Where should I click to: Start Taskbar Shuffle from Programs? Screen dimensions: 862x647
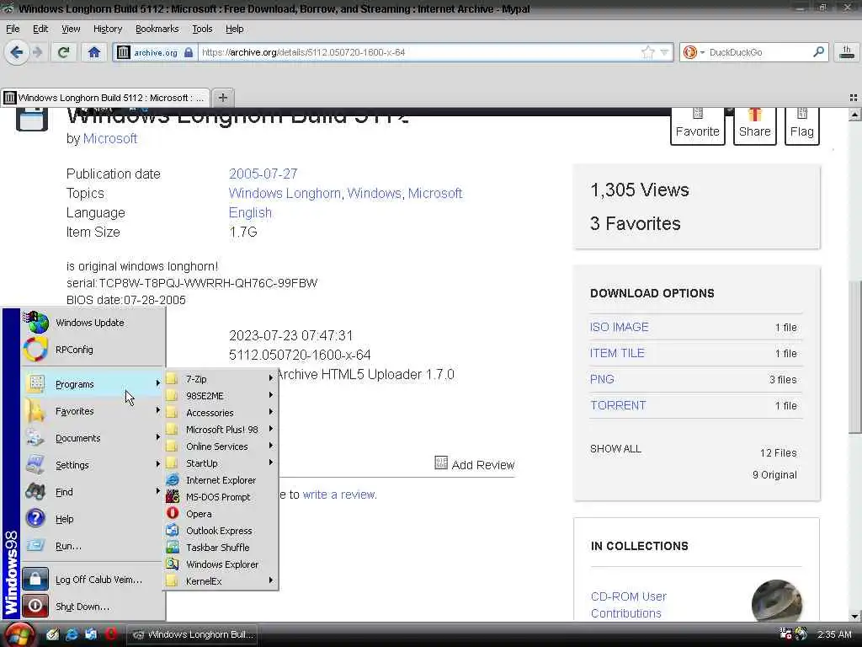[x=221, y=548]
